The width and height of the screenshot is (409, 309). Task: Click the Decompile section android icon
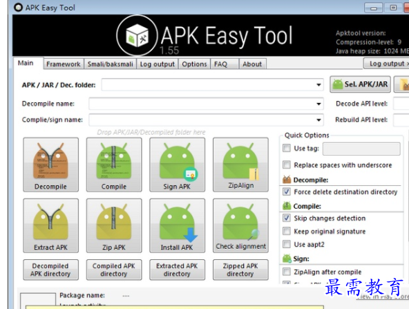[x=287, y=180]
